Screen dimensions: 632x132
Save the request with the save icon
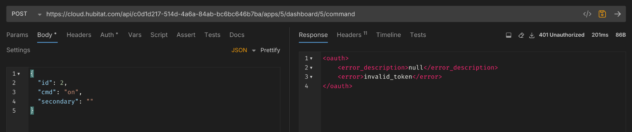click(602, 14)
